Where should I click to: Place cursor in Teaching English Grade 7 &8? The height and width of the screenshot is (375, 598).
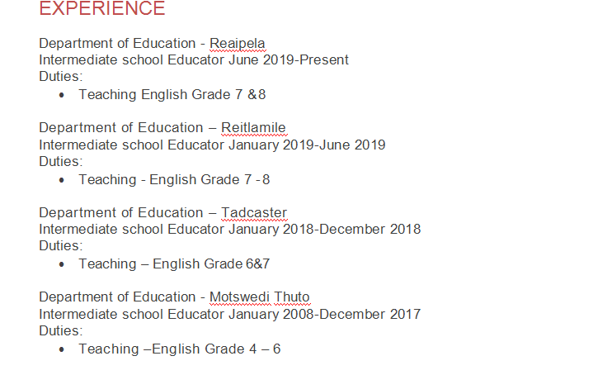172,94
